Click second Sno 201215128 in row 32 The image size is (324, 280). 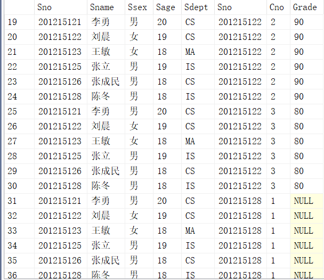coord(240,216)
